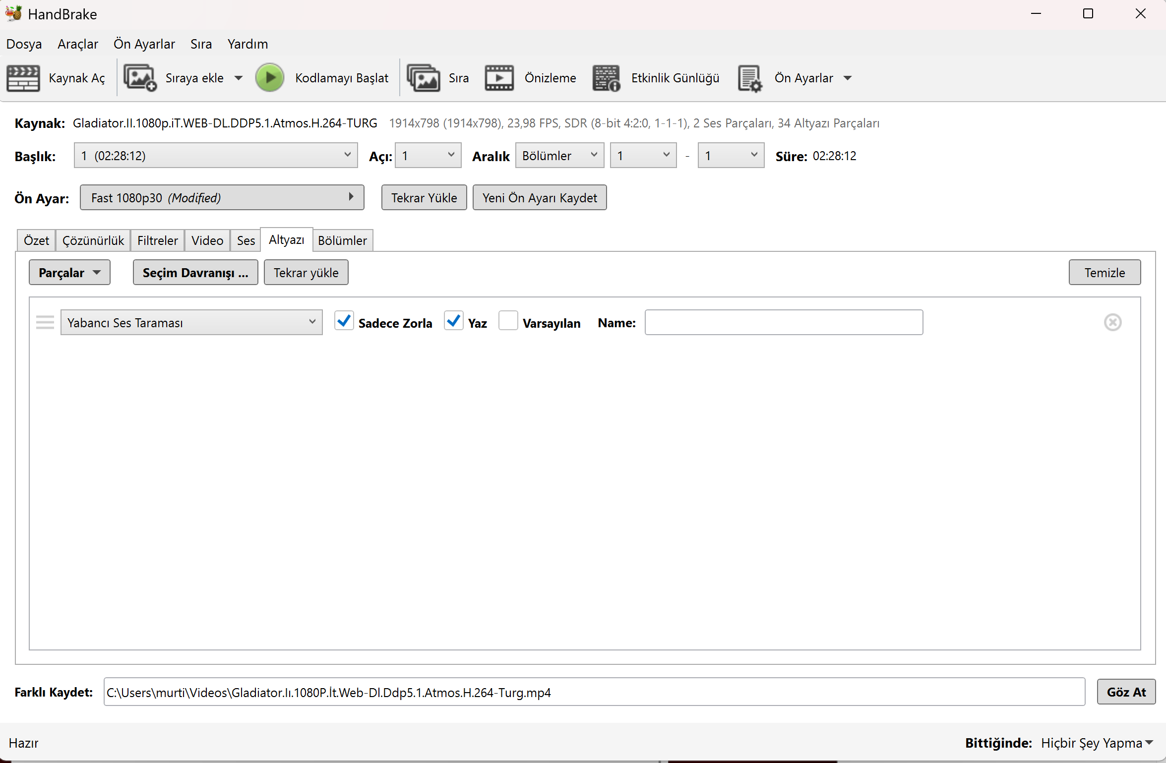The width and height of the screenshot is (1166, 763).
Task: Click the Farklı Kaydet output path field
Action: click(594, 692)
